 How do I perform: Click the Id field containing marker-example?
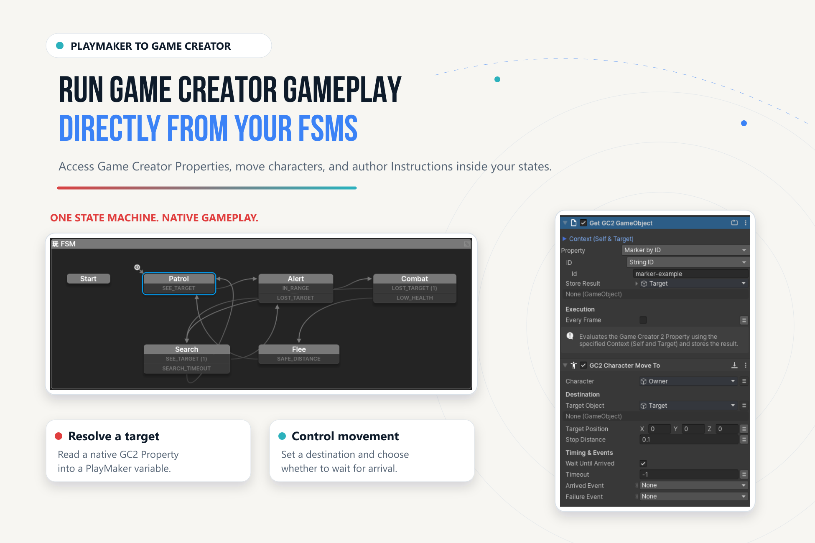click(x=690, y=274)
